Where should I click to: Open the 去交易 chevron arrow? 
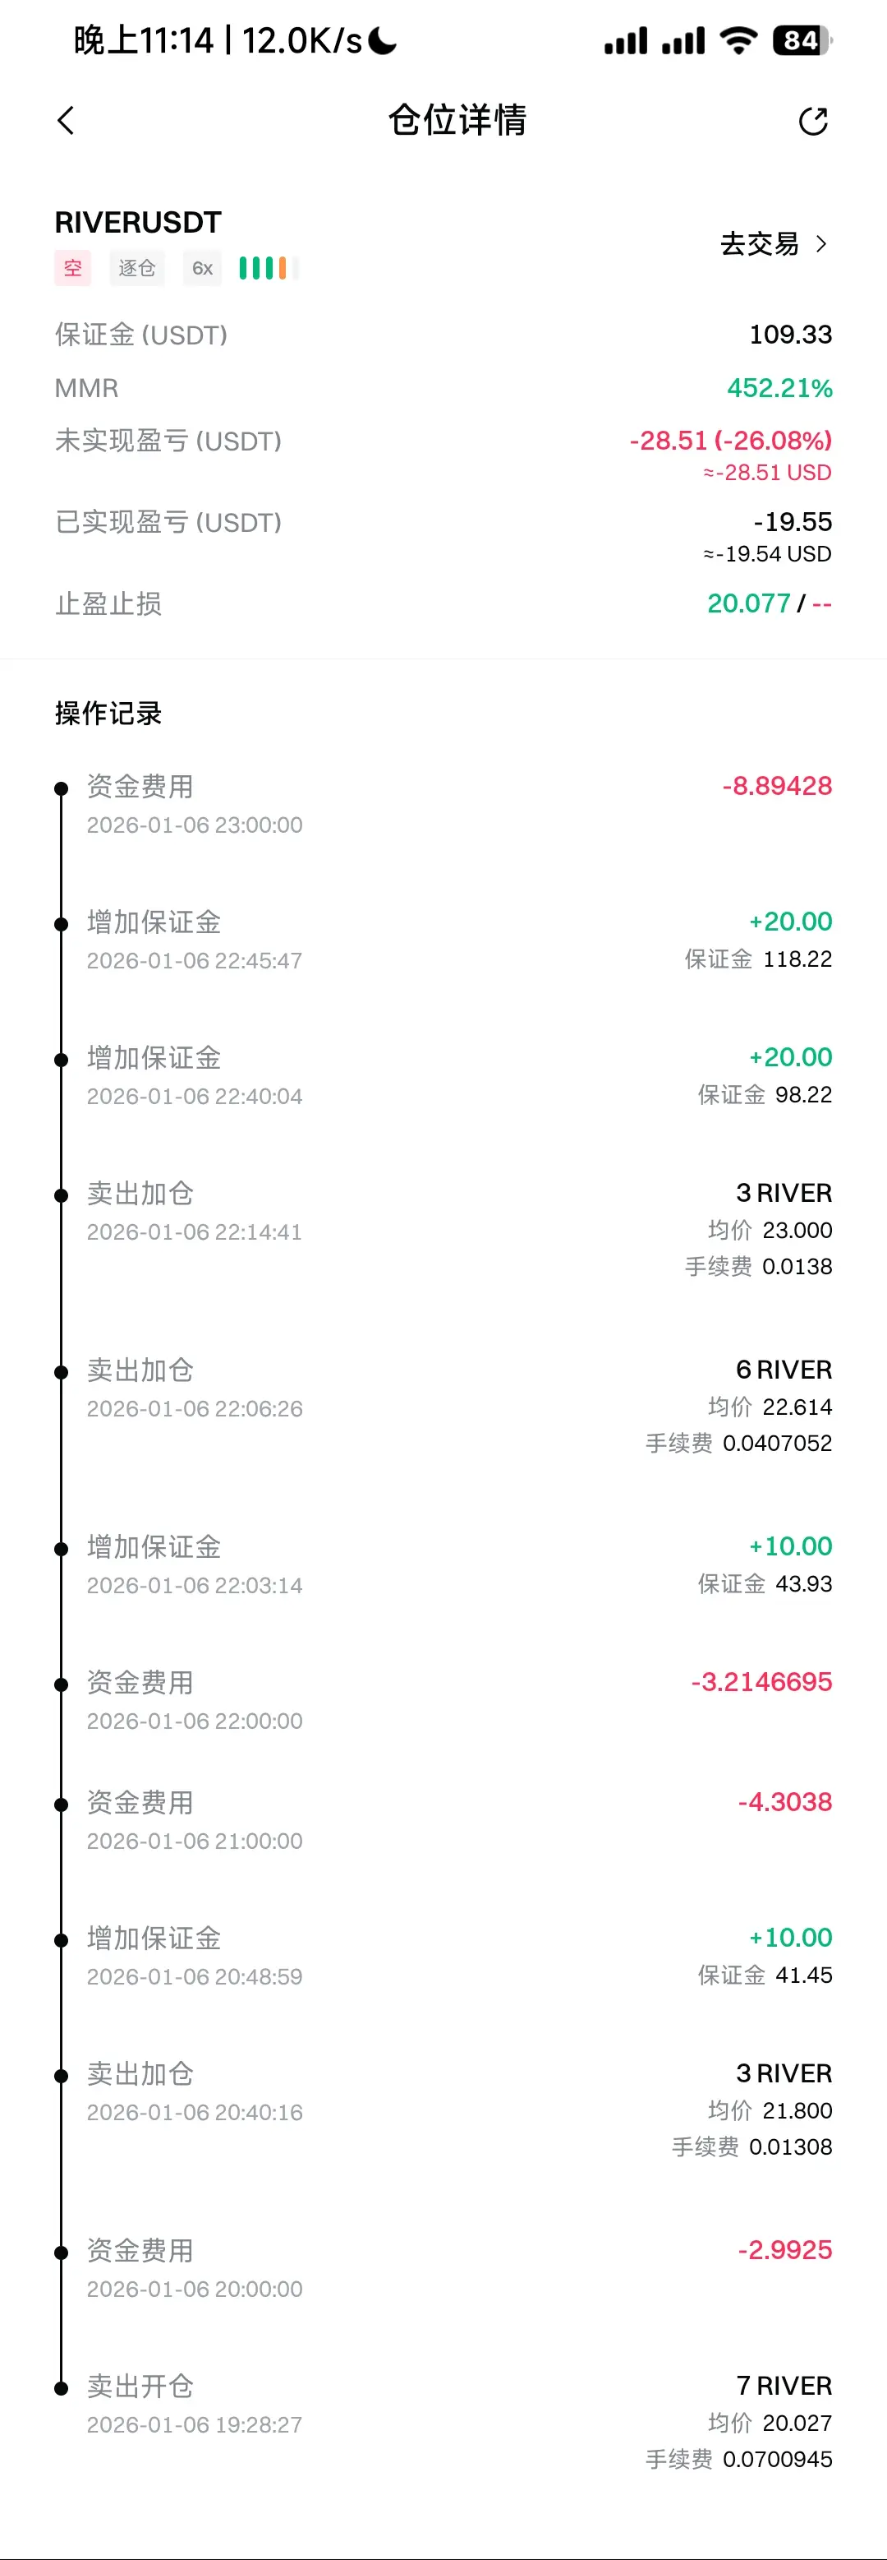[821, 243]
